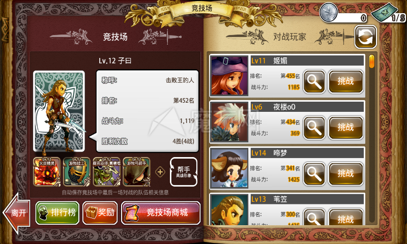Click the opponent list scrollbar handle
The image size is (407, 244).
coord(372,62)
